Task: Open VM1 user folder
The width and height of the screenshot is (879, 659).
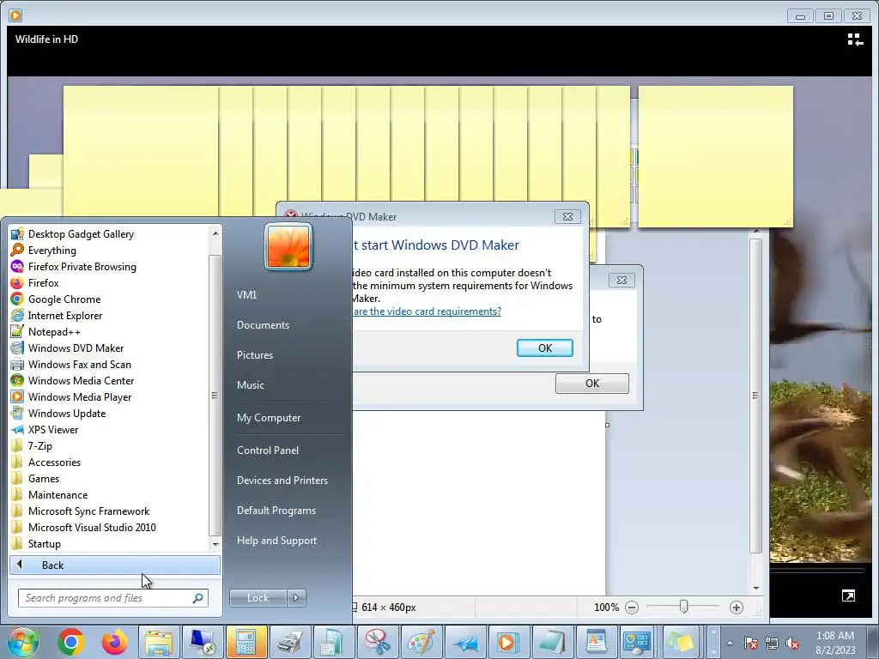Action: (246, 295)
